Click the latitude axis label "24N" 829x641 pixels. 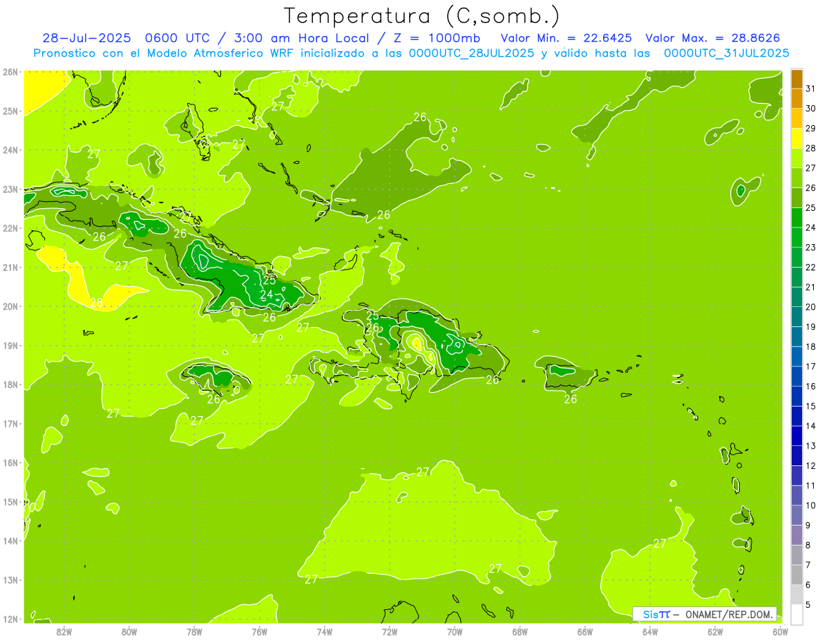(10, 150)
